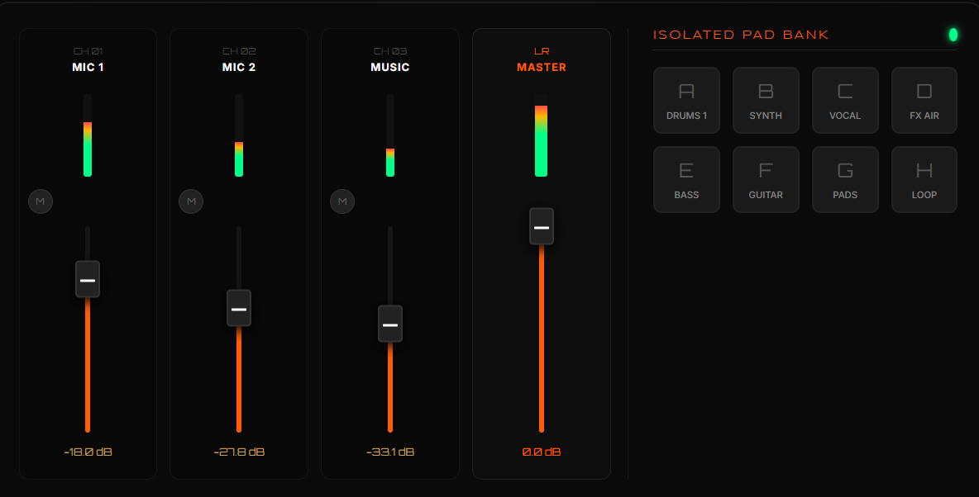Click the MASTER fader handle
This screenshot has height=497, width=979.
[542, 226]
